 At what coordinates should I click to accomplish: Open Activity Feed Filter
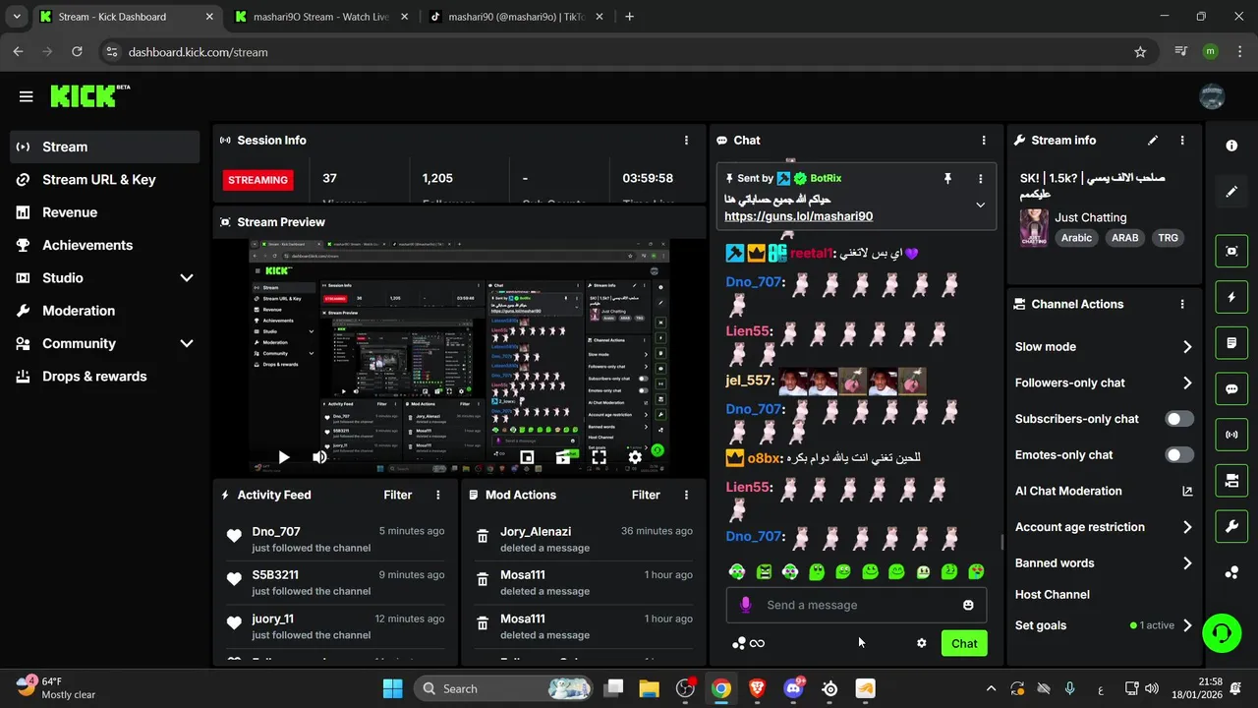[397, 496]
